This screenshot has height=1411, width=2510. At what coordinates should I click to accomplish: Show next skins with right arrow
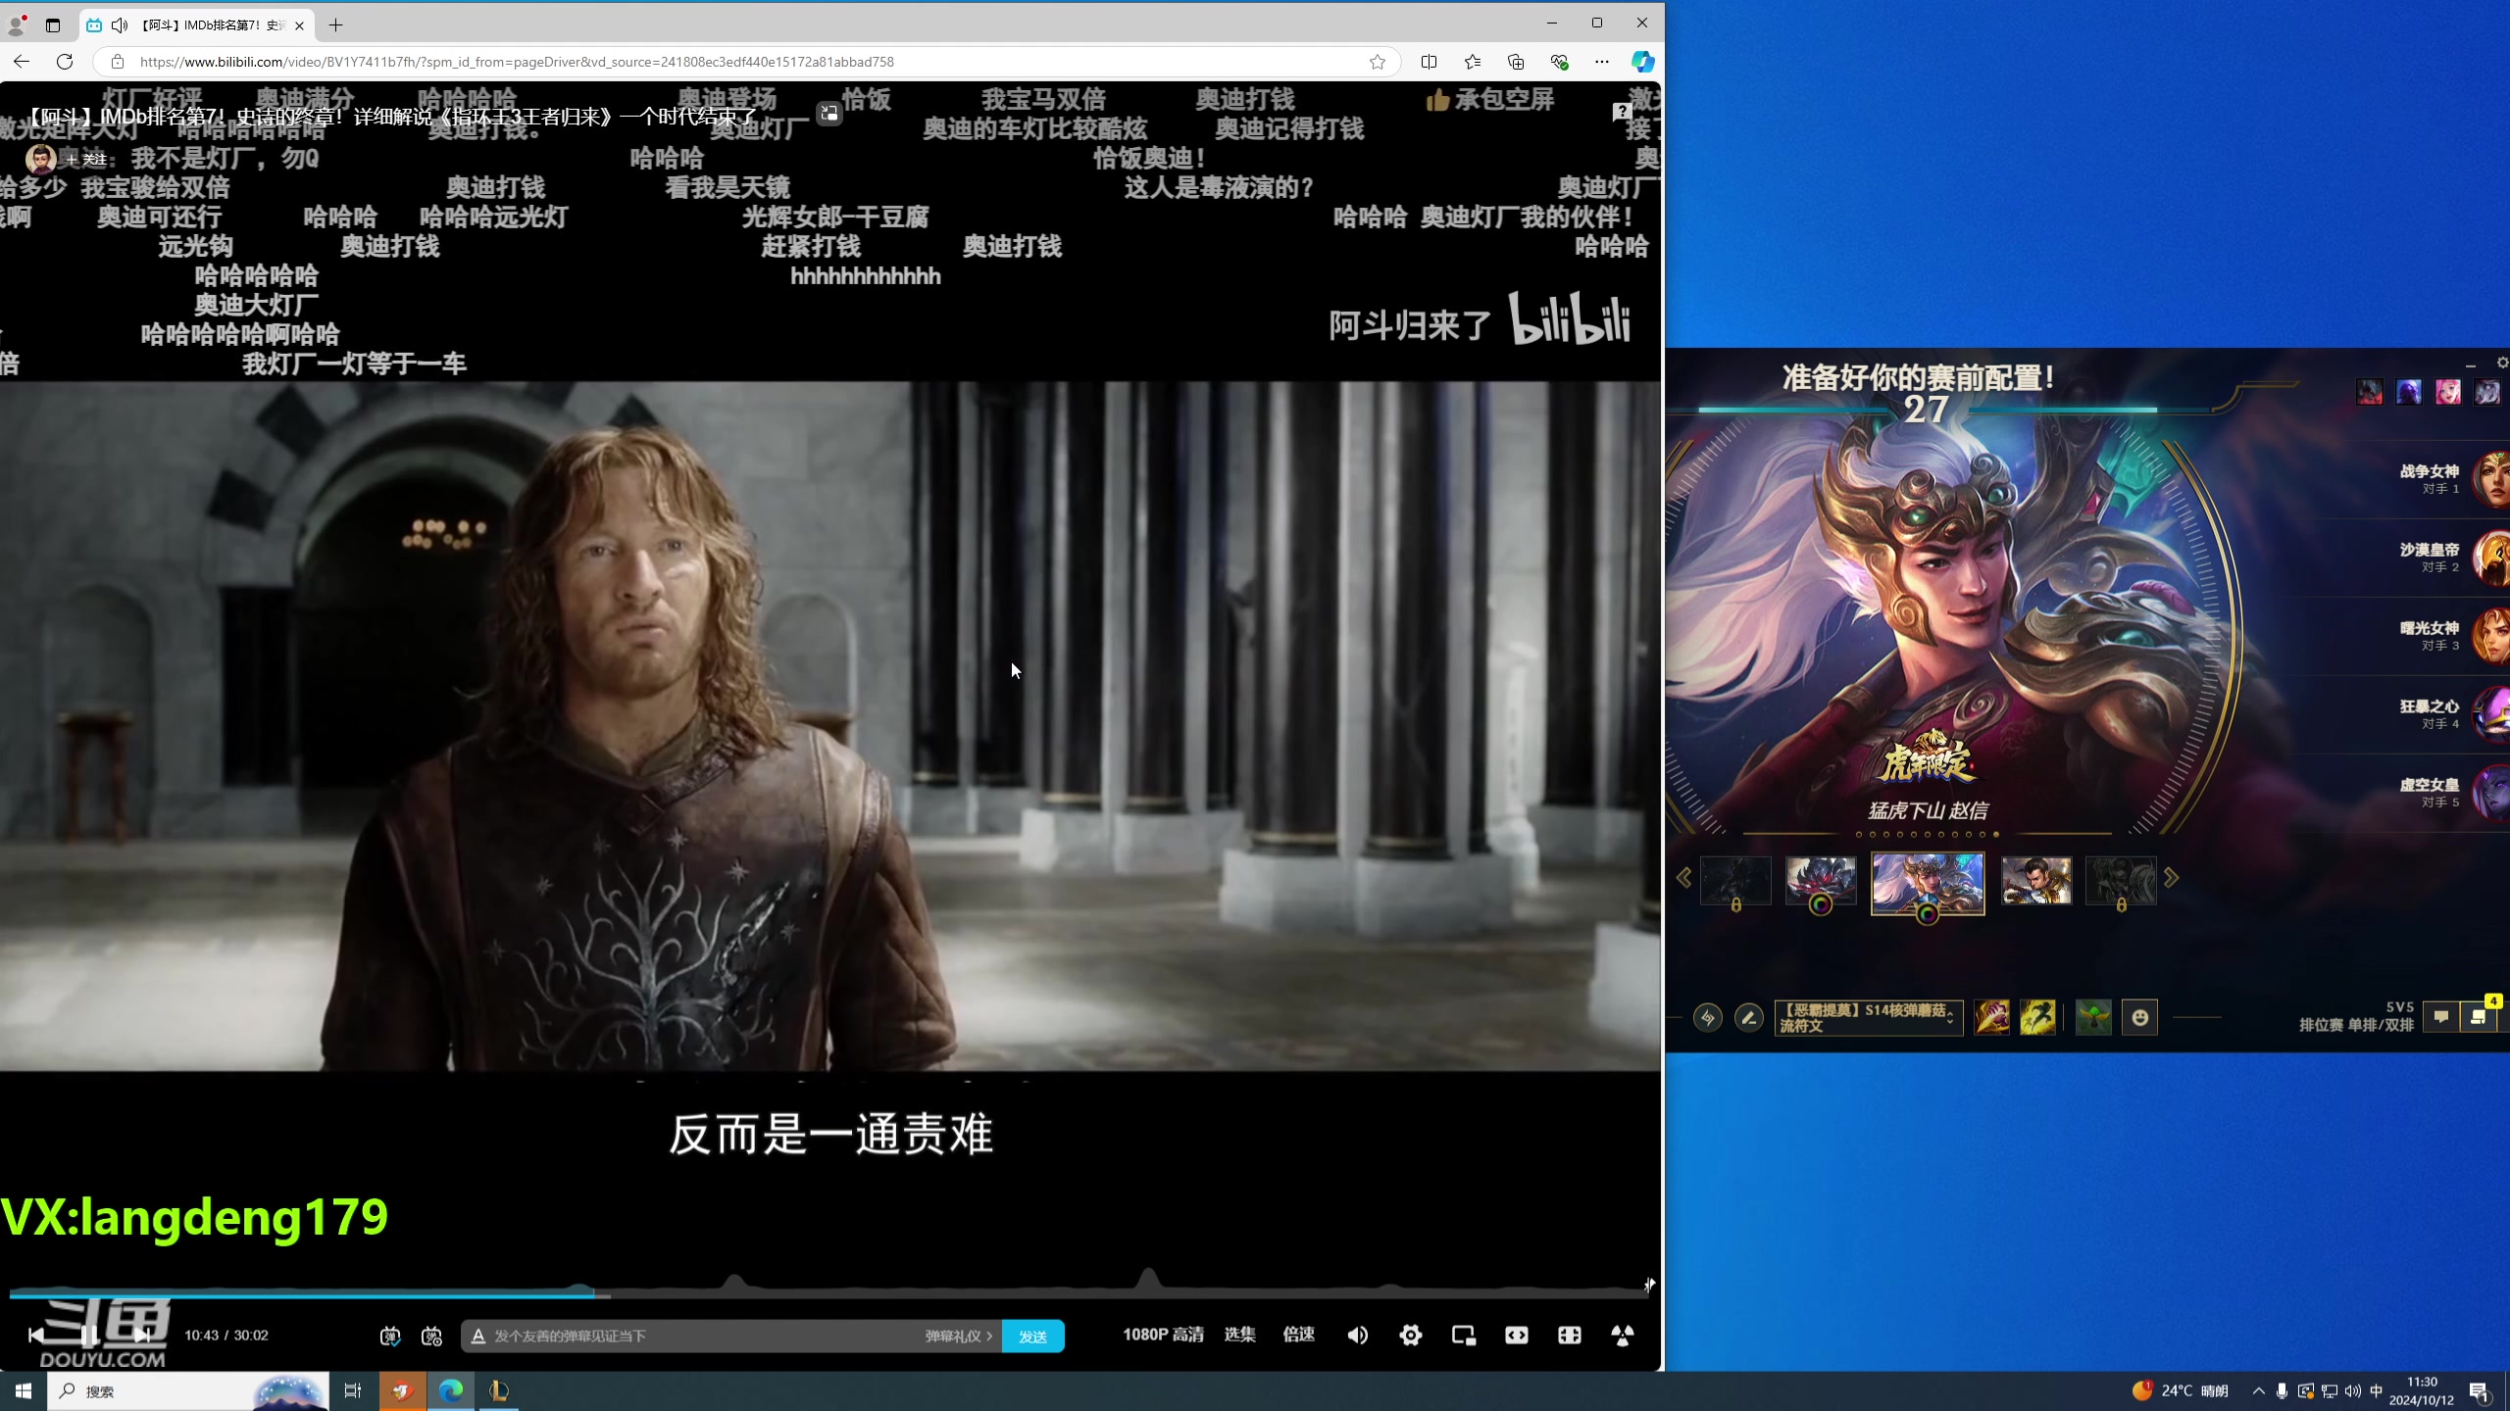pos(2171,878)
